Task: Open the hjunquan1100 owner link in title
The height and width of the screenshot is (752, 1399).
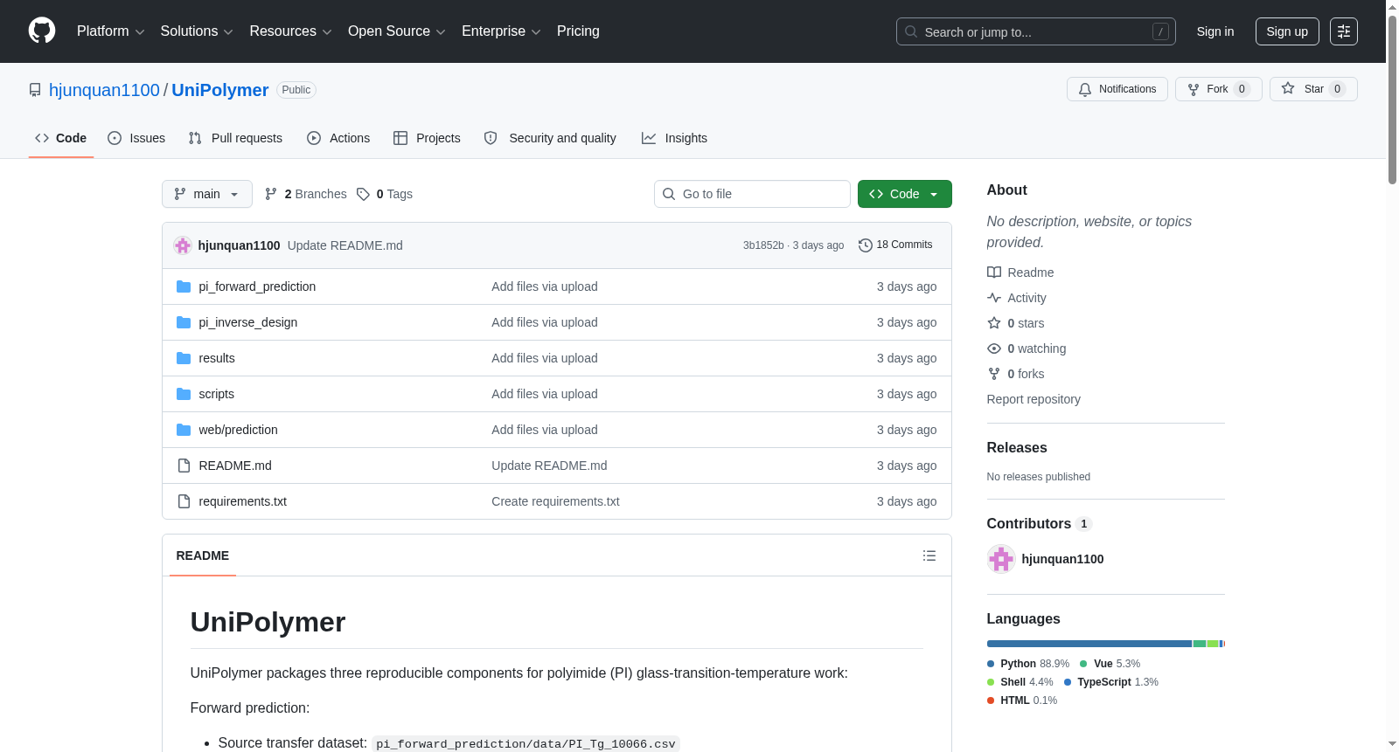Action: (104, 90)
